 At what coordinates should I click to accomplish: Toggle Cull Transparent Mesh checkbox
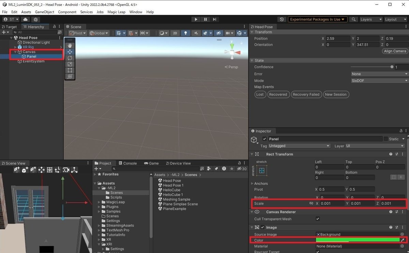[x=318, y=219]
